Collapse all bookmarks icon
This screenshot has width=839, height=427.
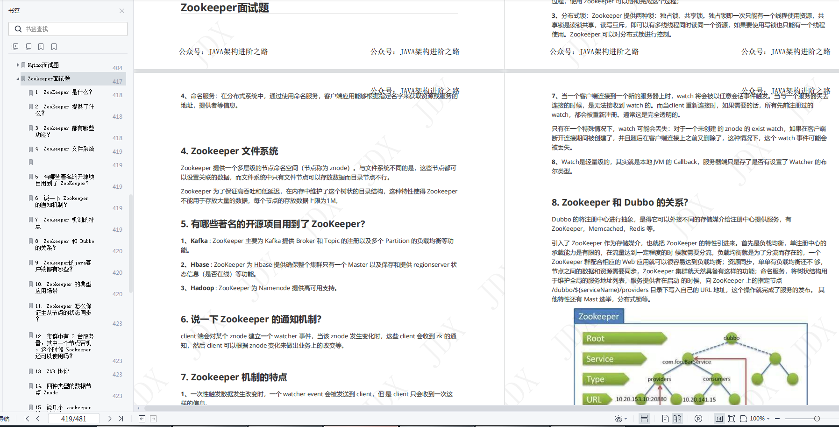point(28,47)
